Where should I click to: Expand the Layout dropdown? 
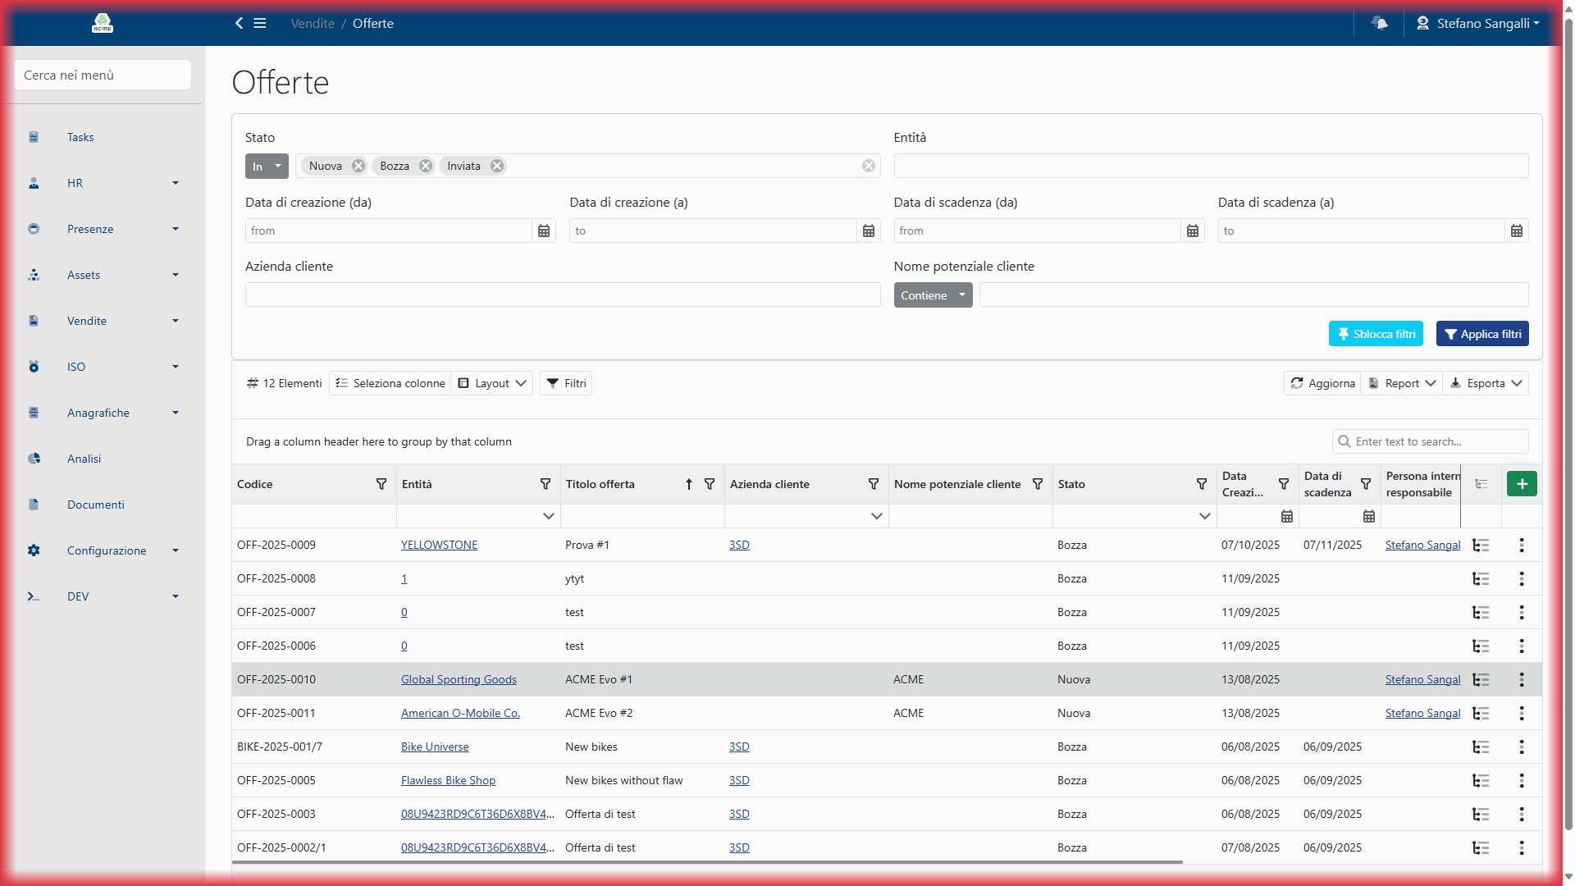click(492, 383)
